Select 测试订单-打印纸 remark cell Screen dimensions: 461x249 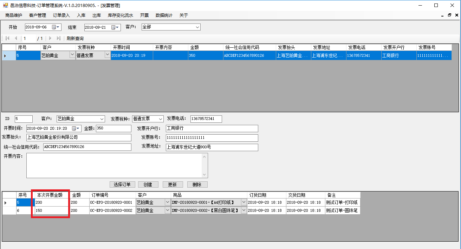coord(343,202)
